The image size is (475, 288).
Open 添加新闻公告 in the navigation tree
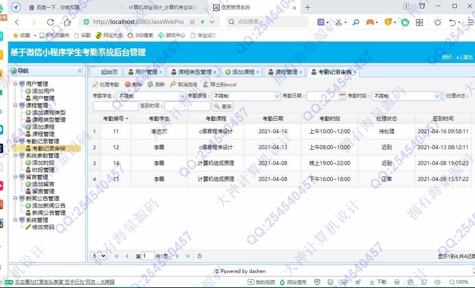tap(49, 206)
